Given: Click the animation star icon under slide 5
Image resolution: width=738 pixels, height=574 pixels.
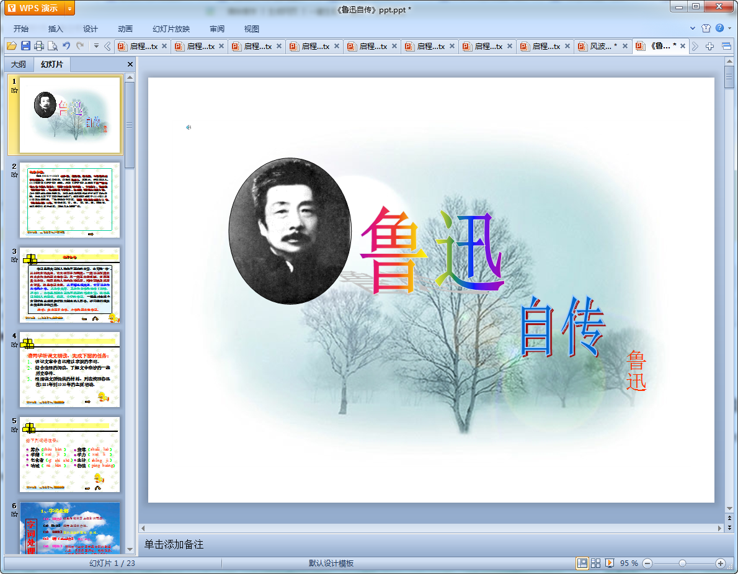Looking at the screenshot, I should click(15, 429).
